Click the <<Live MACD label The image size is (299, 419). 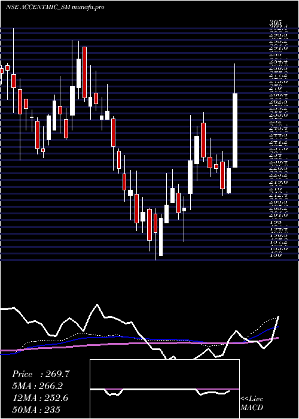252,403
